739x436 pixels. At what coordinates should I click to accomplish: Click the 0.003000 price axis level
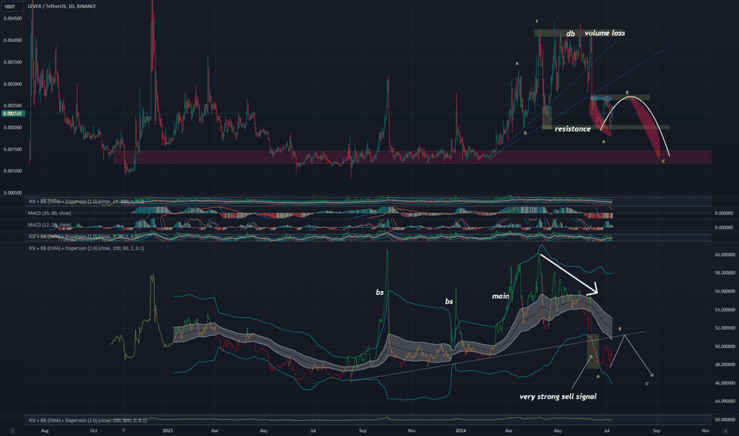pyautogui.click(x=13, y=84)
